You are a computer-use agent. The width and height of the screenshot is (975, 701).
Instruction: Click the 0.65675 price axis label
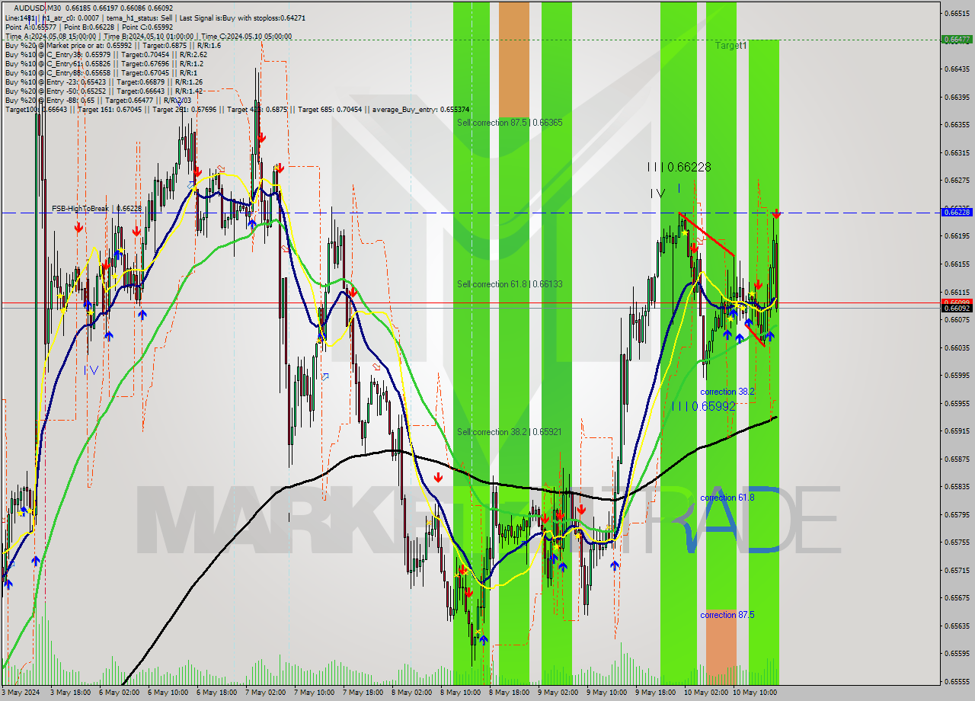coord(957,598)
